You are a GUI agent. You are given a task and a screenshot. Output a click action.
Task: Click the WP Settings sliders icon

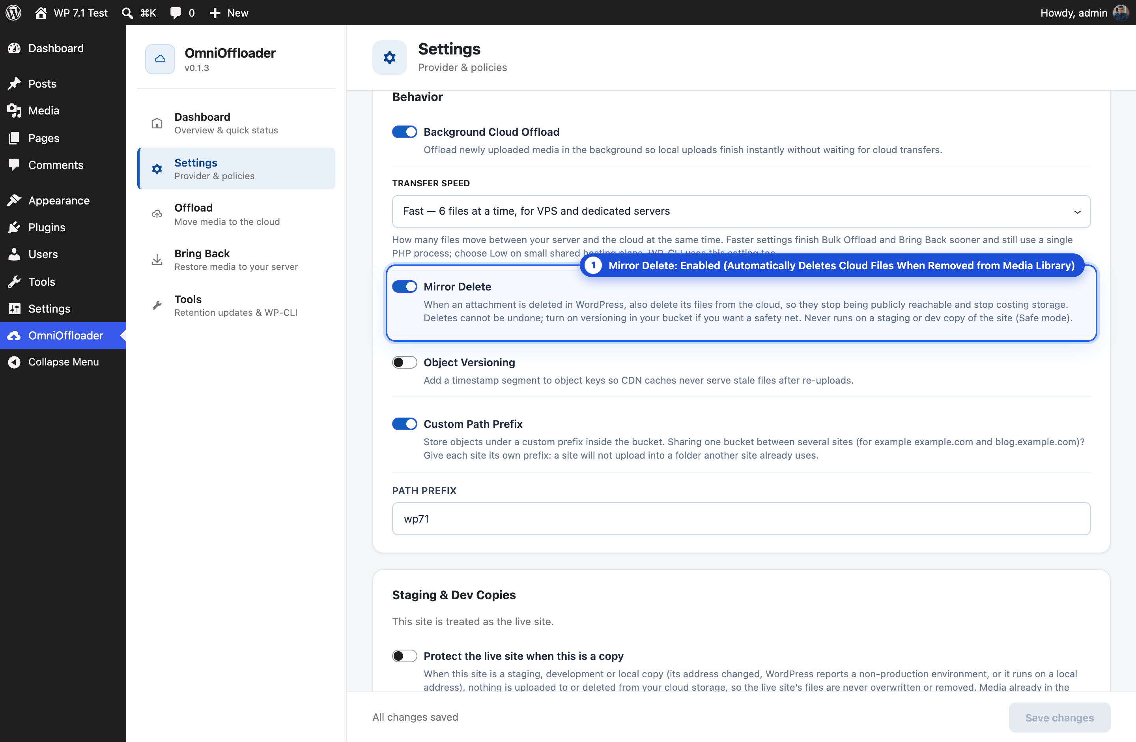click(x=14, y=309)
